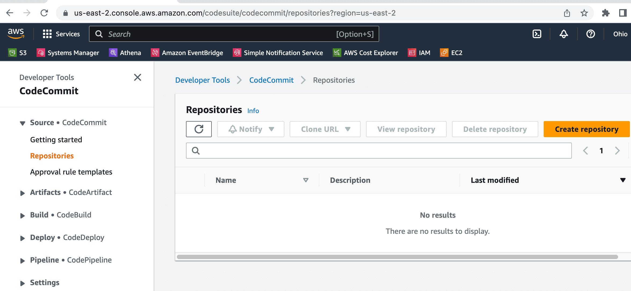Click the AWS logo home icon
The width and height of the screenshot is (631, 291).
coord(16,34)
